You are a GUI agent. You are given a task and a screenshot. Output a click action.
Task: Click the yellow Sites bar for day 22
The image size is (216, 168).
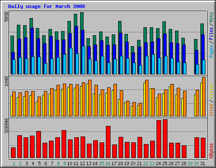tap(144, 100)
